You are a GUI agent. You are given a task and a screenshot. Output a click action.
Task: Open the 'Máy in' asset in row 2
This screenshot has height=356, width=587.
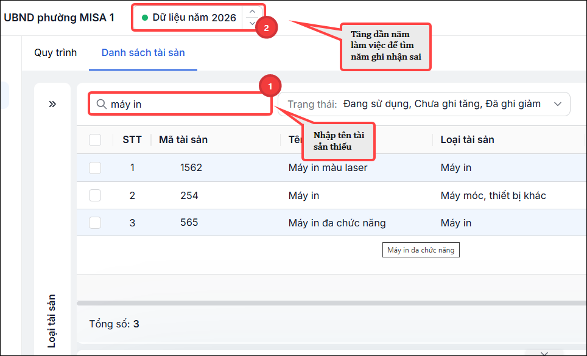304,195
